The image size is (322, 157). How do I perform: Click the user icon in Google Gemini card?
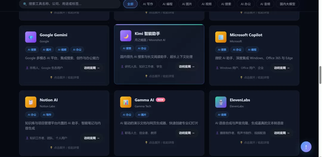click(27, 68)
